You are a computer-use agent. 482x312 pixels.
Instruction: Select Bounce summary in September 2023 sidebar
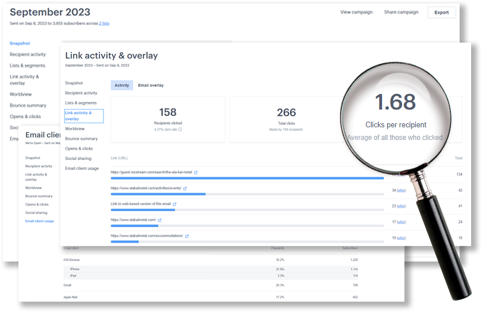coord(28,105)
